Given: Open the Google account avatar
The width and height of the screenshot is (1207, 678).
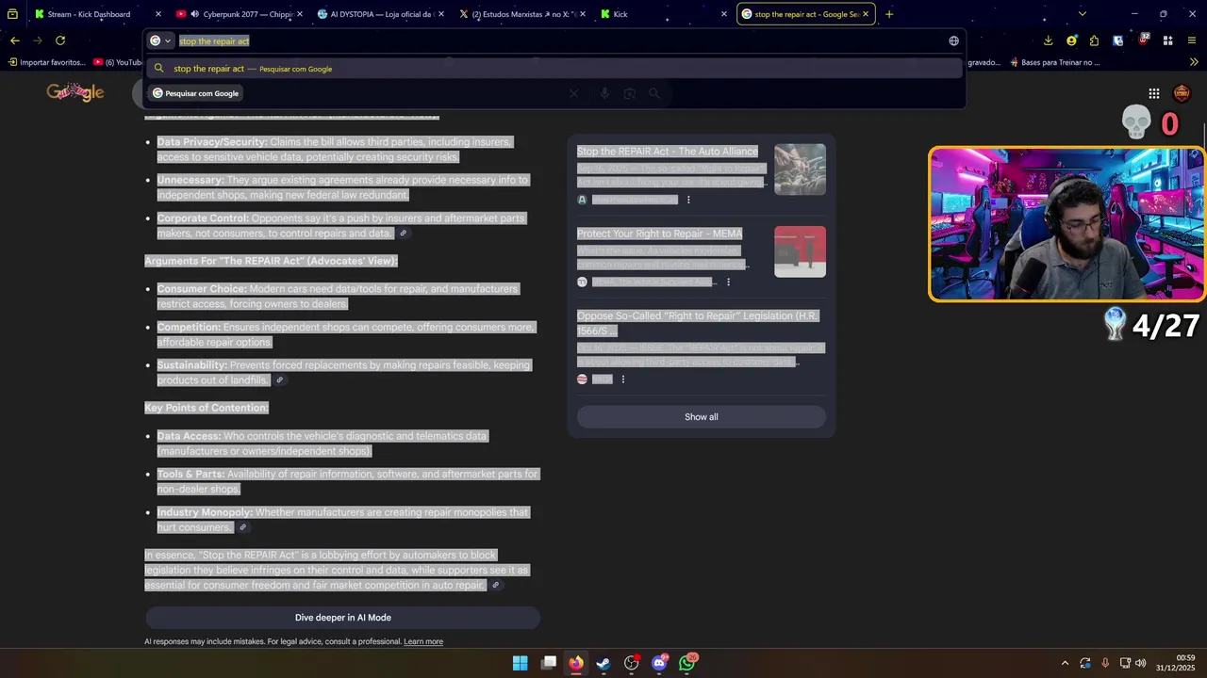Looking at the screenshot, I should coord(1182,93).
